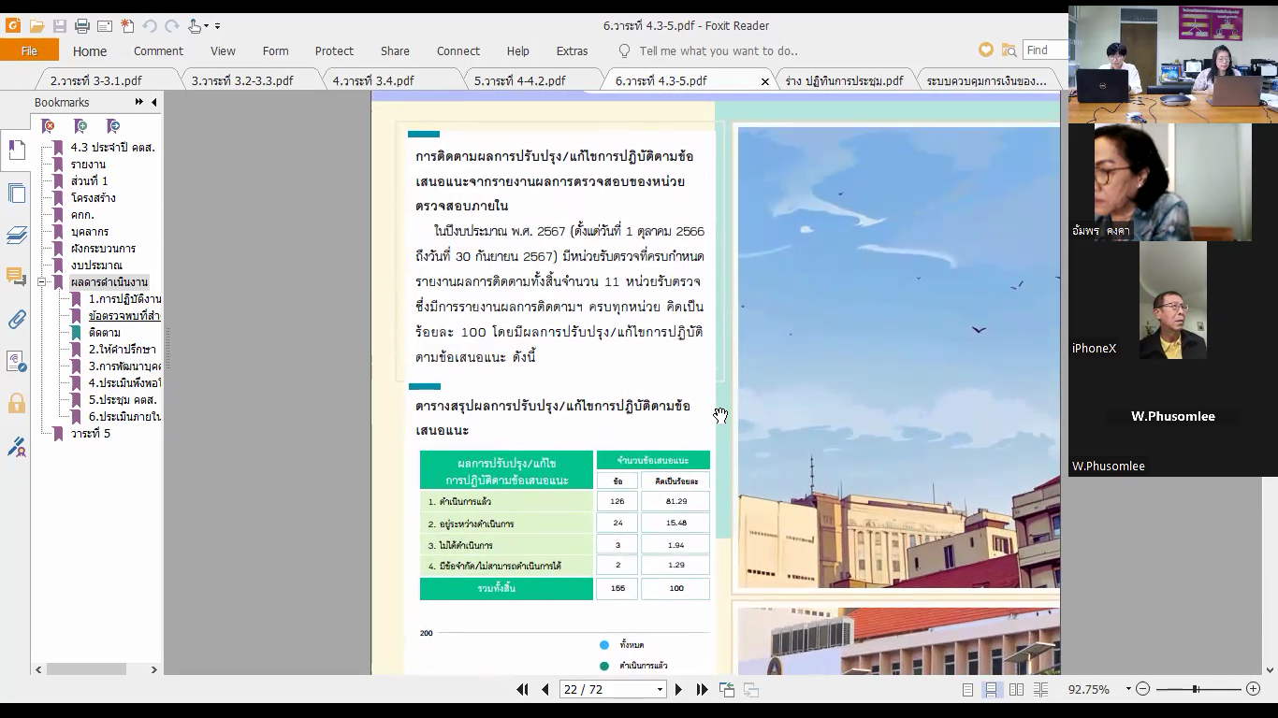The width and height of the screenshot is (1278, 718).
Task: Open the File menu
Action: (x=29, y=50)
